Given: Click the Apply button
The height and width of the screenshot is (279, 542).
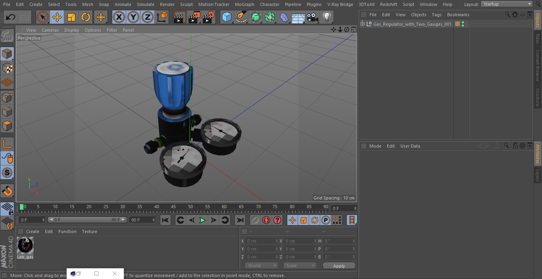Looking at the screenshot, I should coord(339,266).
